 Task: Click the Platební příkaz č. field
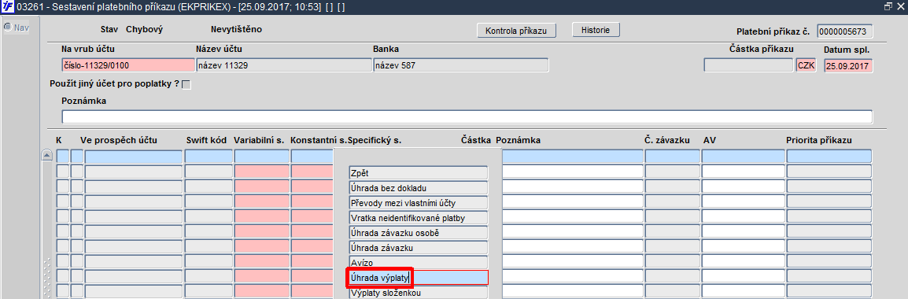point(845,31)
